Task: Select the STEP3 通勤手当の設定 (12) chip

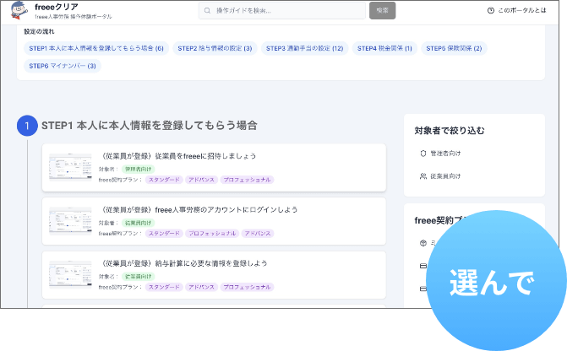Action: pos(304,49)
